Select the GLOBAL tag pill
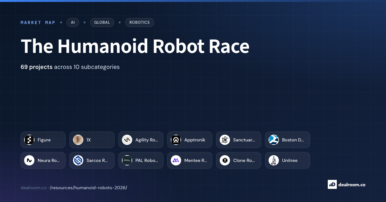 click(x=102, y=22)
